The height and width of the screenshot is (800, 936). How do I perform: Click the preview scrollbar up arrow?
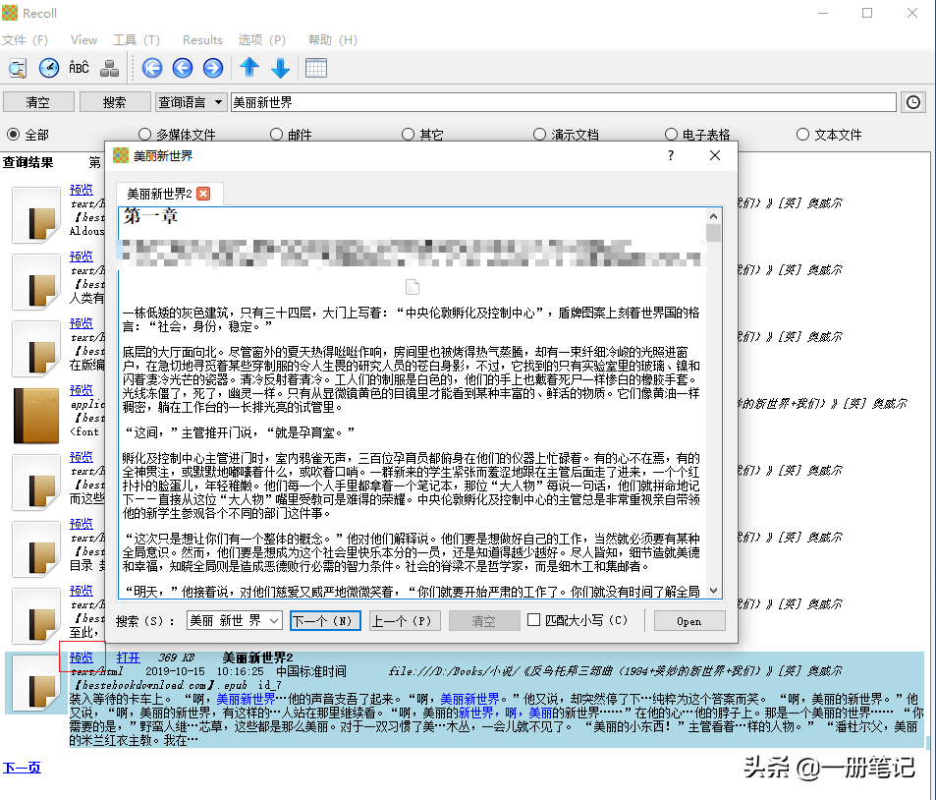point(713,216)
